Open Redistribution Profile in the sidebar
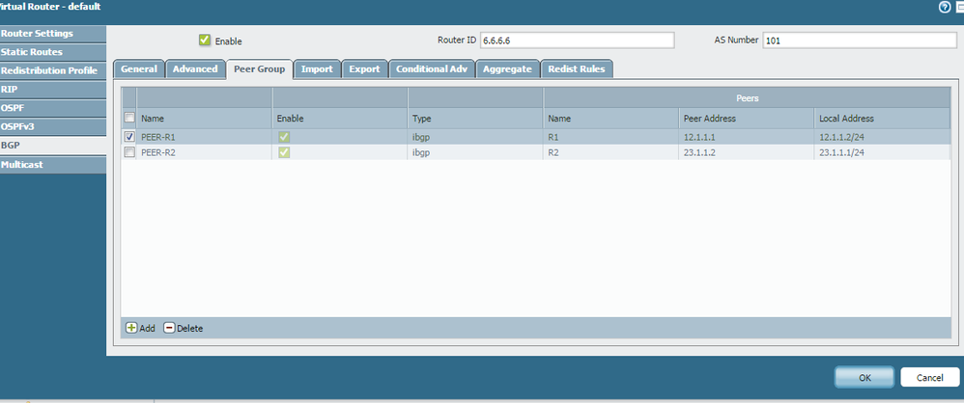This screenshot has height=403, width=964. [x=53, y=70]
